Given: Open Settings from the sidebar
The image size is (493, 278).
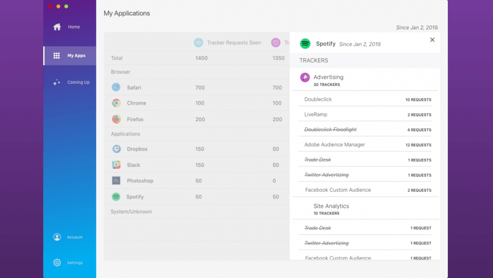Looking at the screenshot, I should click(x=70, y=262).
